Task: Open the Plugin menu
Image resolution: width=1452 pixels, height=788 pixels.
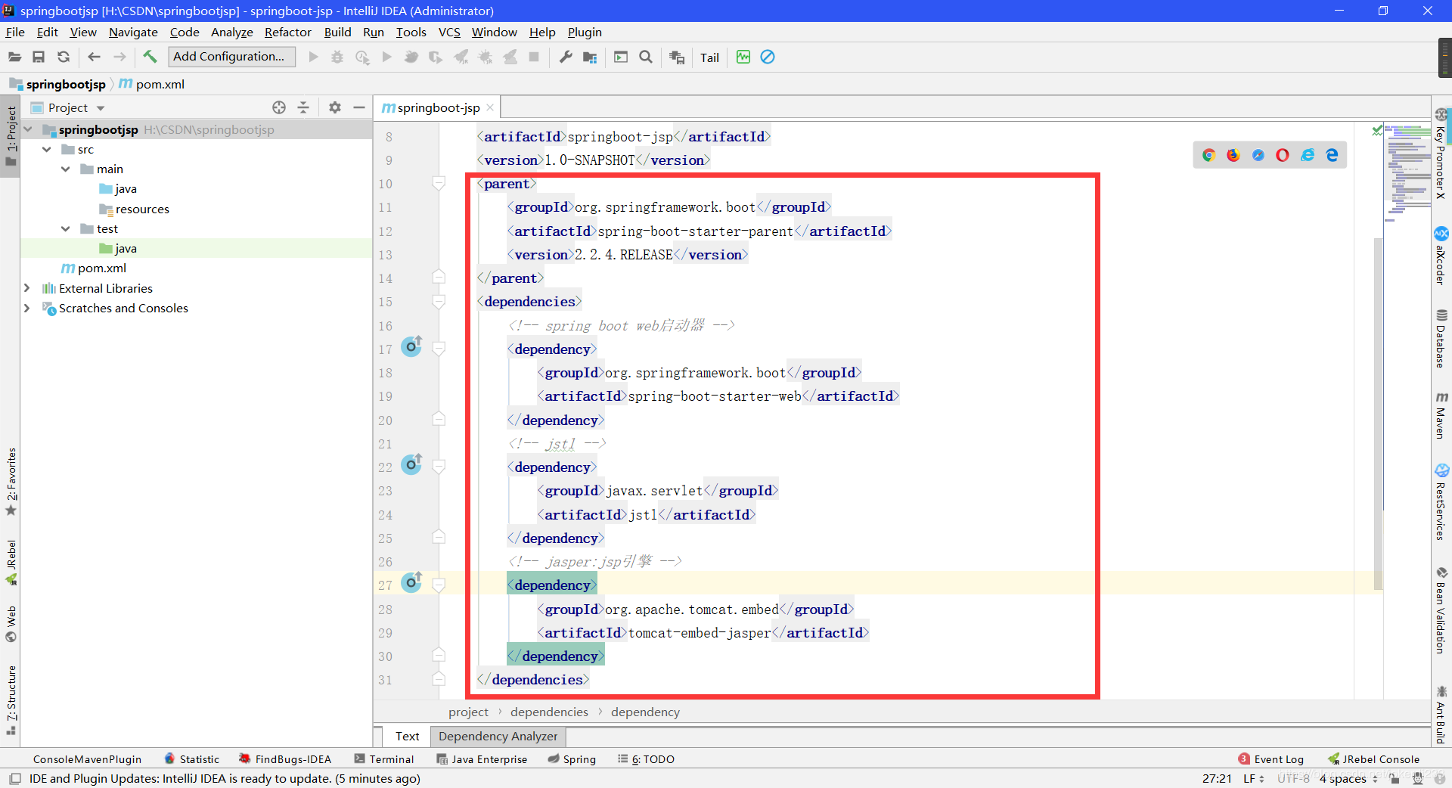Action: [585, 32]
